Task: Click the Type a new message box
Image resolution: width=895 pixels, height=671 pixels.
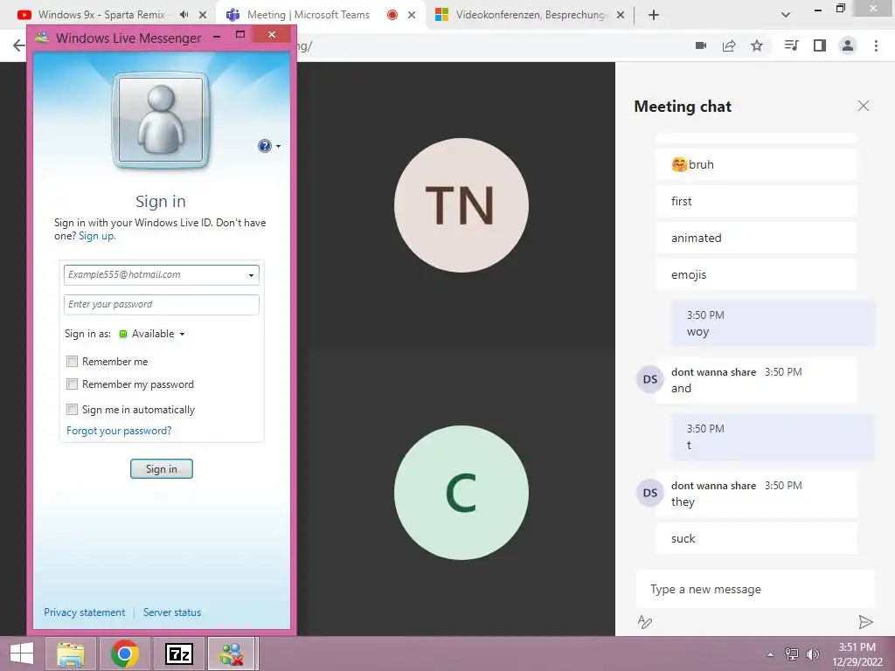Action: point(755,590)
